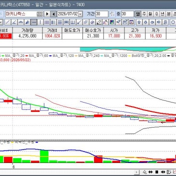Toggle the weekly (주) chart period
Screen dimensions: 176x176
[x=144, y=14]
